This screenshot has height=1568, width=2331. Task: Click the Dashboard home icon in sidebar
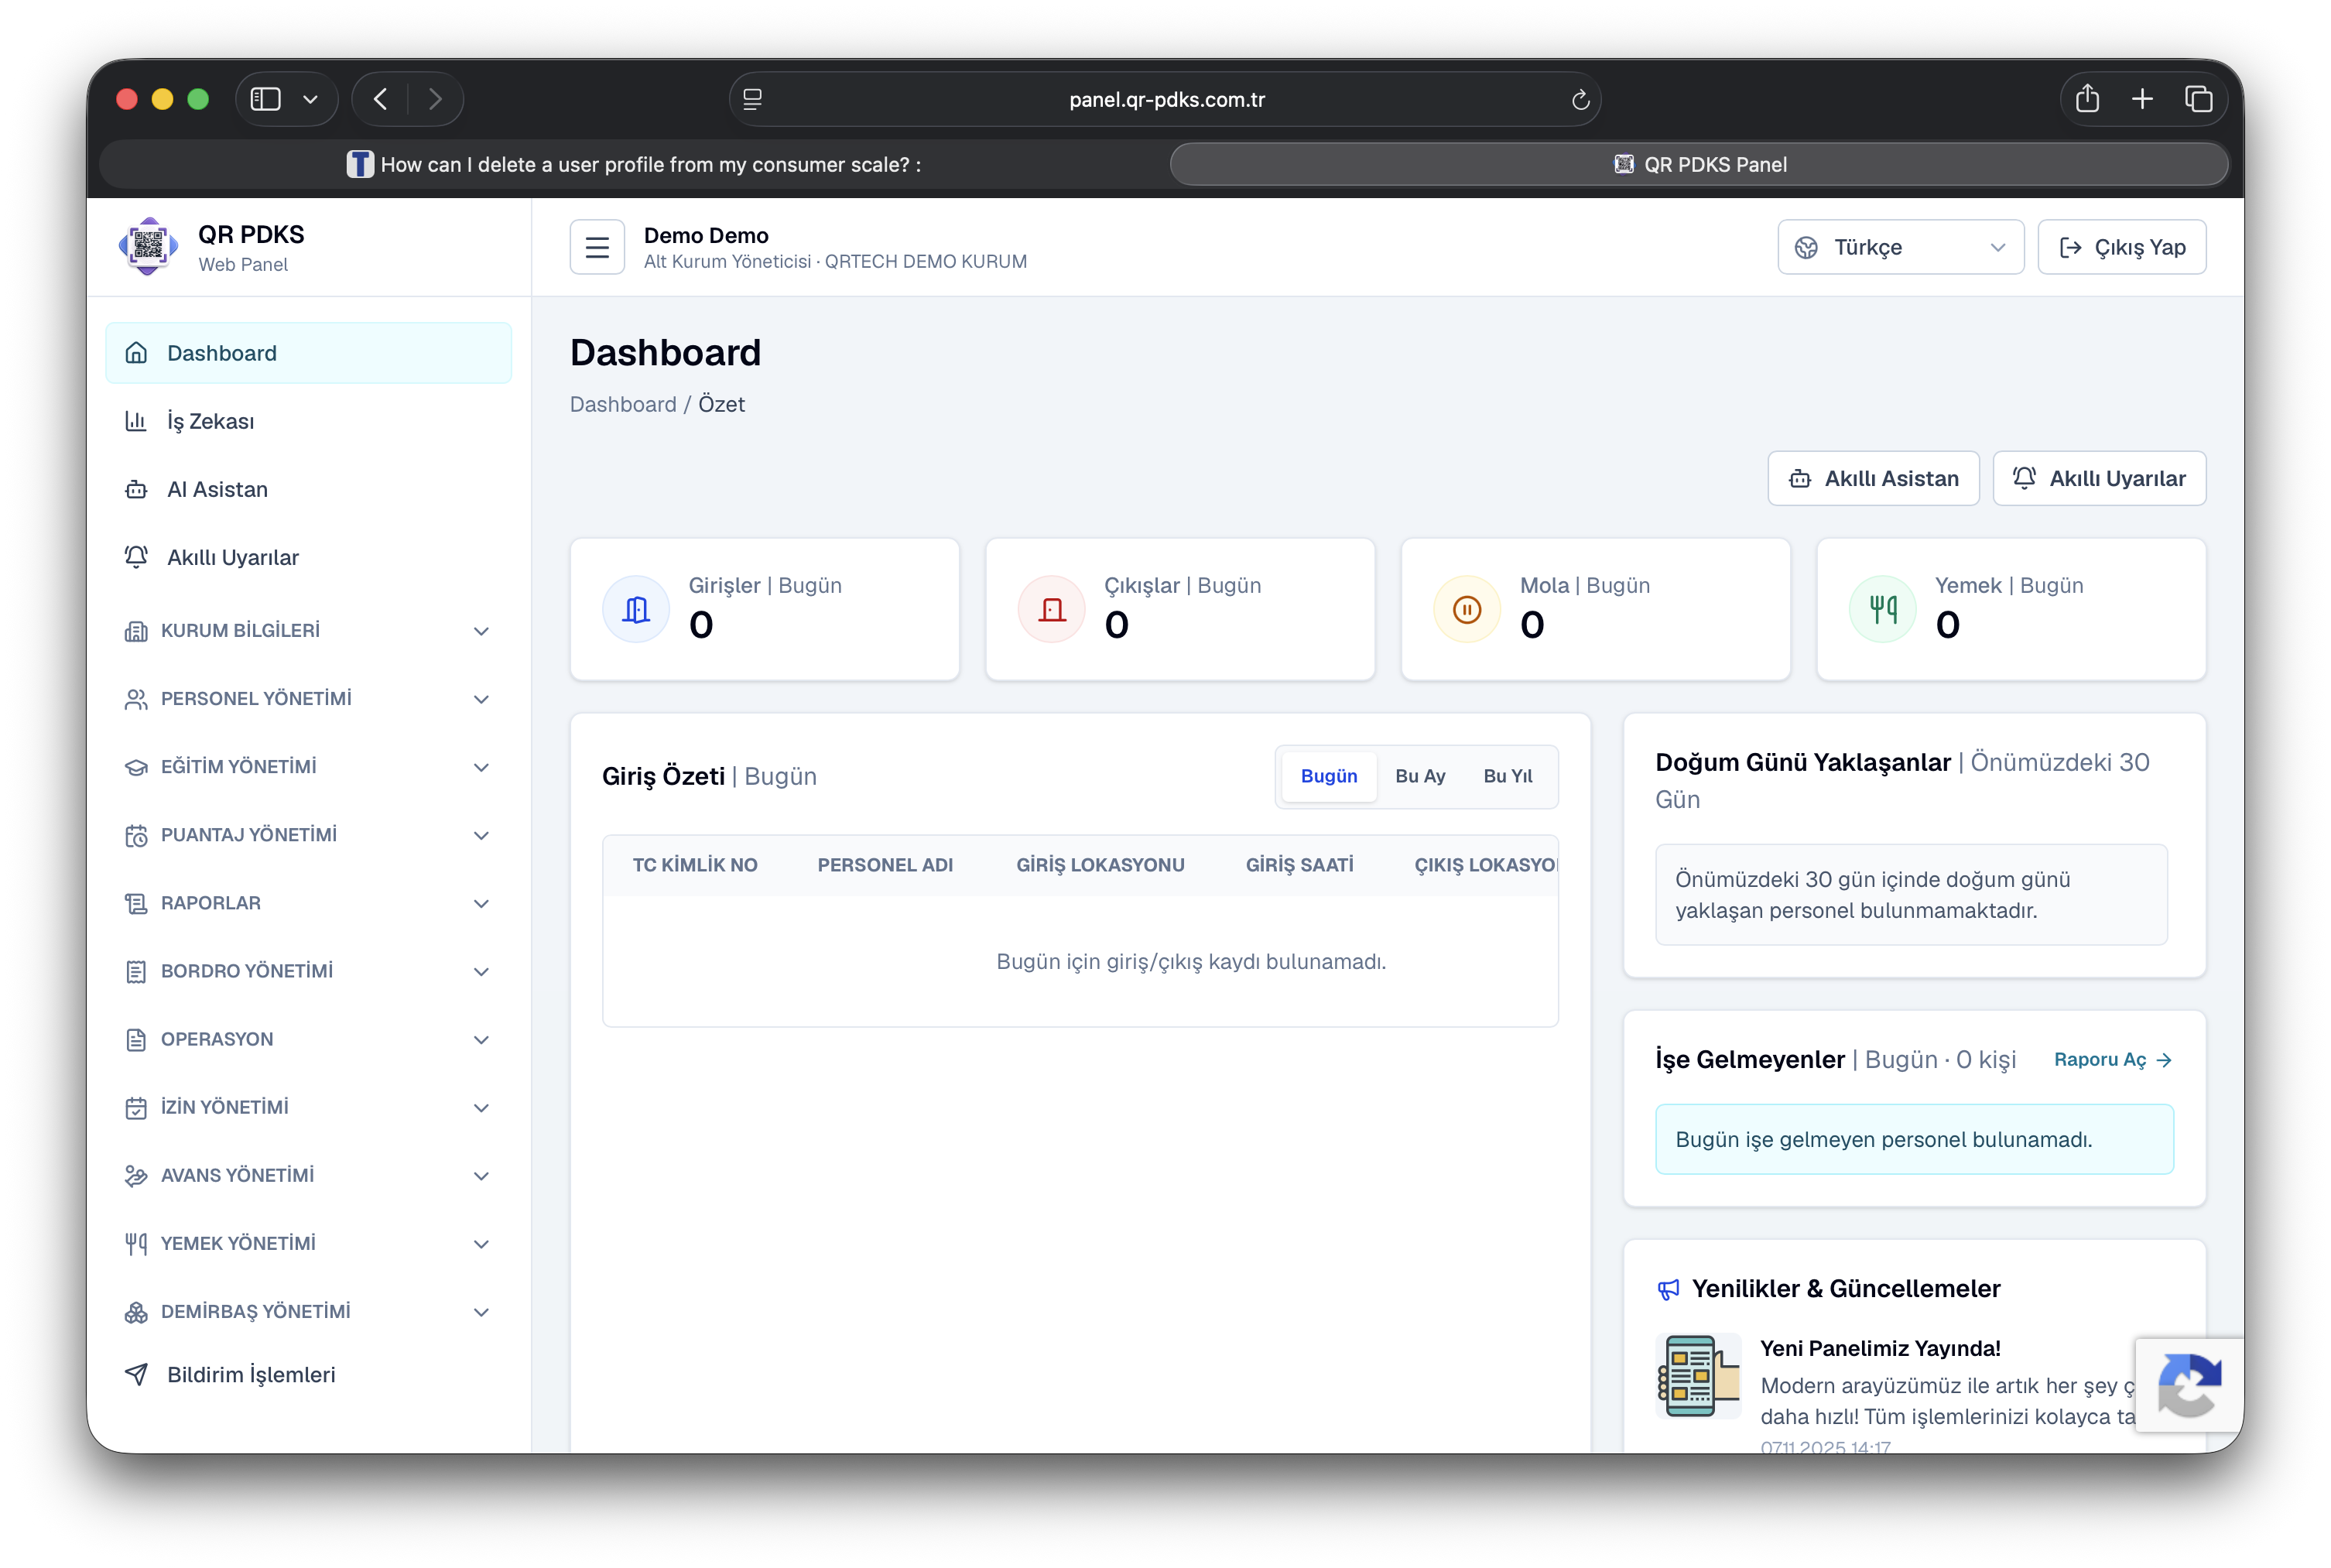[x=136, y=353]
